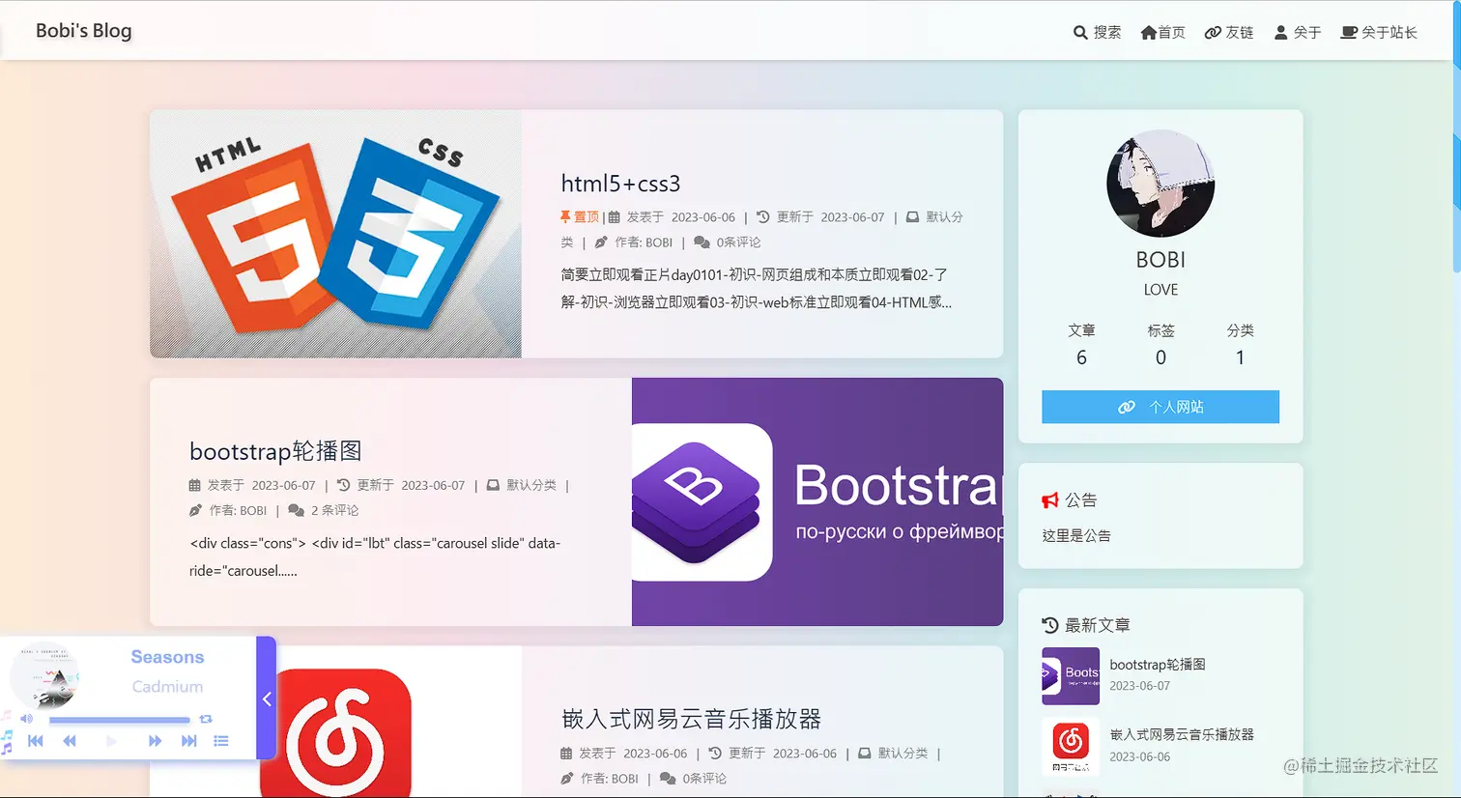
Task: Open the Bootstrap purple cover image
Action: click(817, 501)
